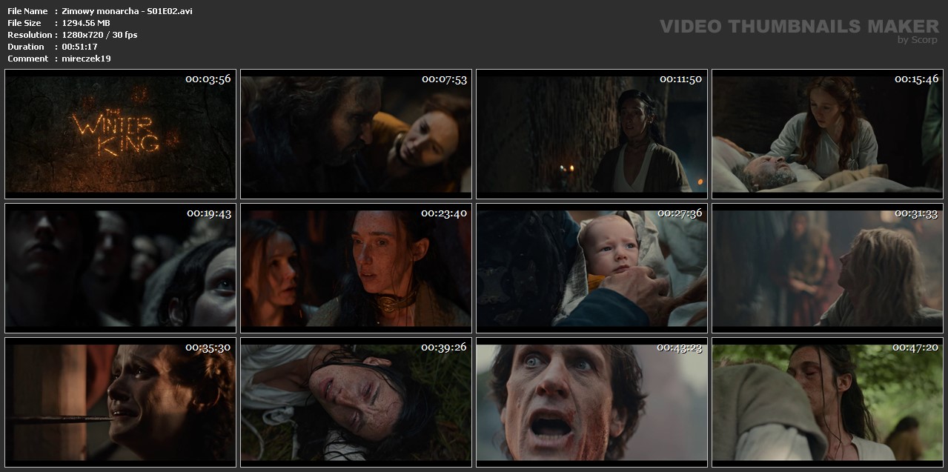Select the thumbnail at 00:35:30

coord(120,402)
